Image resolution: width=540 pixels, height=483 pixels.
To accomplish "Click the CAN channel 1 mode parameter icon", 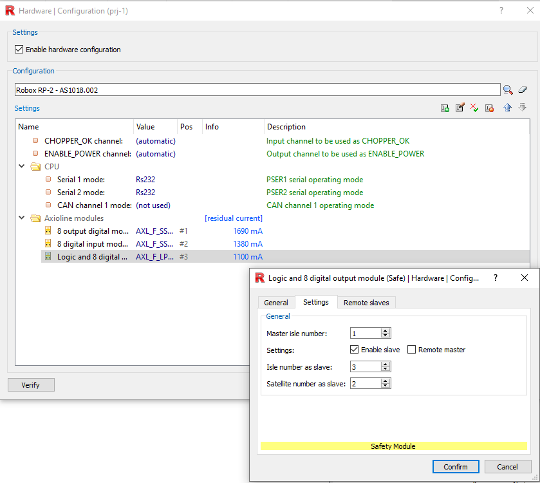I will tap(48, 205).
